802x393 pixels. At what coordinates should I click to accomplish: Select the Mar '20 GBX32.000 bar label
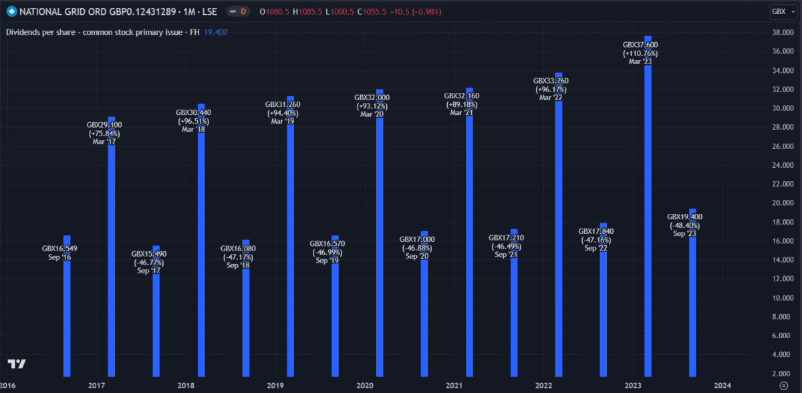372,106
